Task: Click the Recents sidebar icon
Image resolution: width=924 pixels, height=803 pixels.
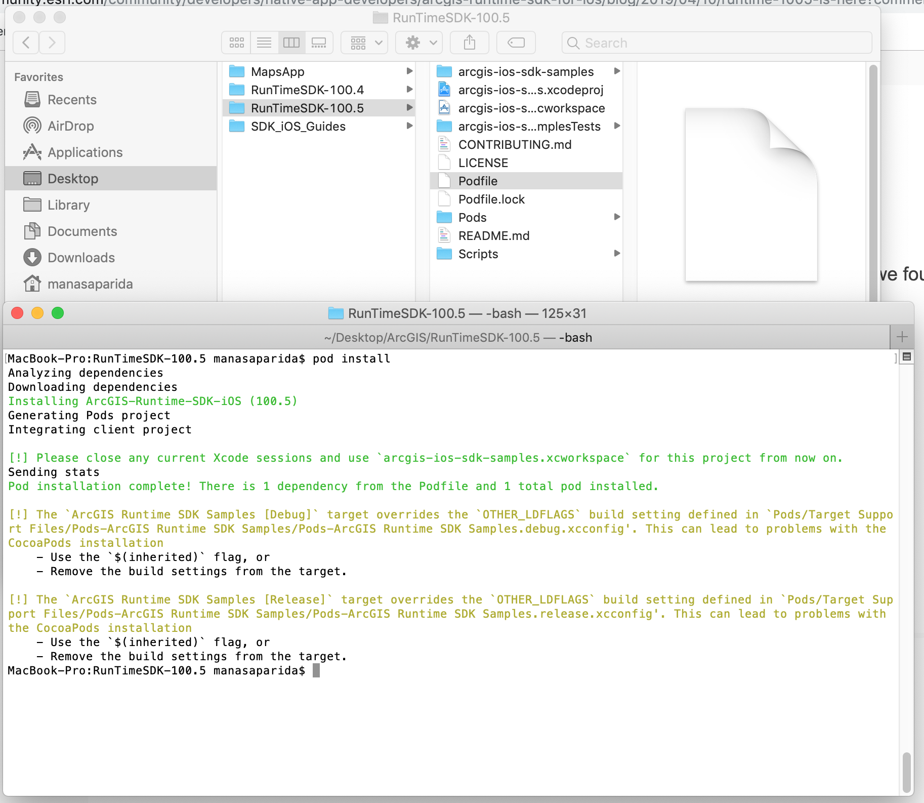Action: click(x=32, y=99)
